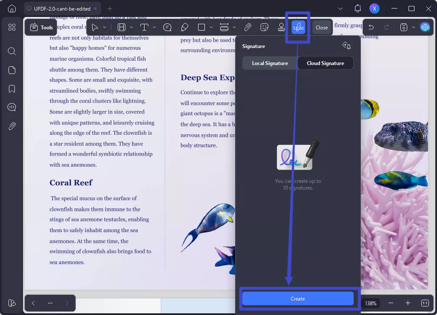Viewport: 437px width, 315px height.
Task: Open the Bookmarks panel in sidebar
Action: pyautogui.click(x=12, y=89)
